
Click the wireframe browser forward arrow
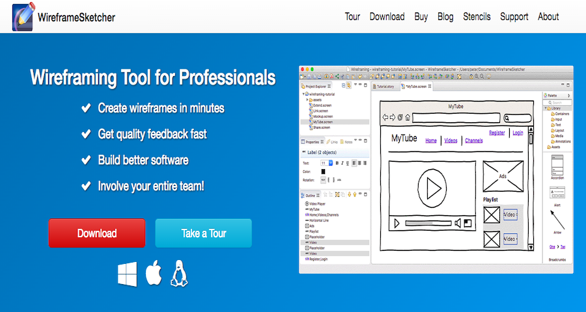[x=393, y=118]
